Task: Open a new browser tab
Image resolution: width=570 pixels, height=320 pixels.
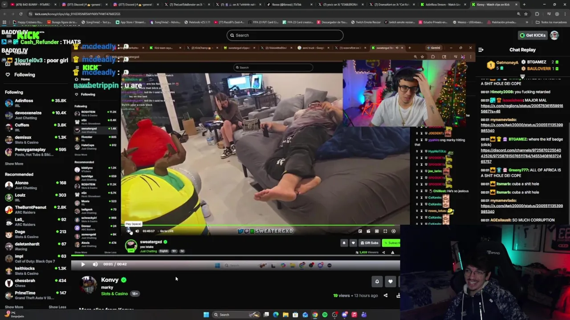Action: (x=524, y=4)
